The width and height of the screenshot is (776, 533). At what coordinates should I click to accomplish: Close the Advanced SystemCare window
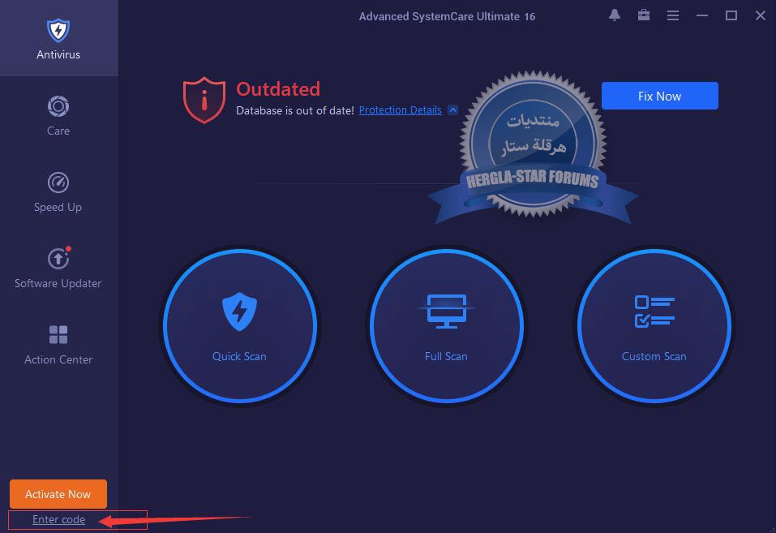click(x=760, y=16)
